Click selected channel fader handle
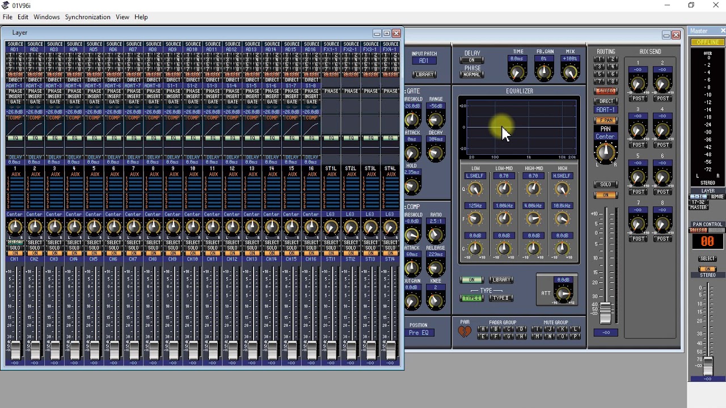 [x=606, y=313]
